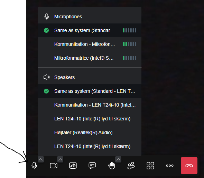Expand the reactions chevron above the hand

pyautogui.click(x=118, y=159)
